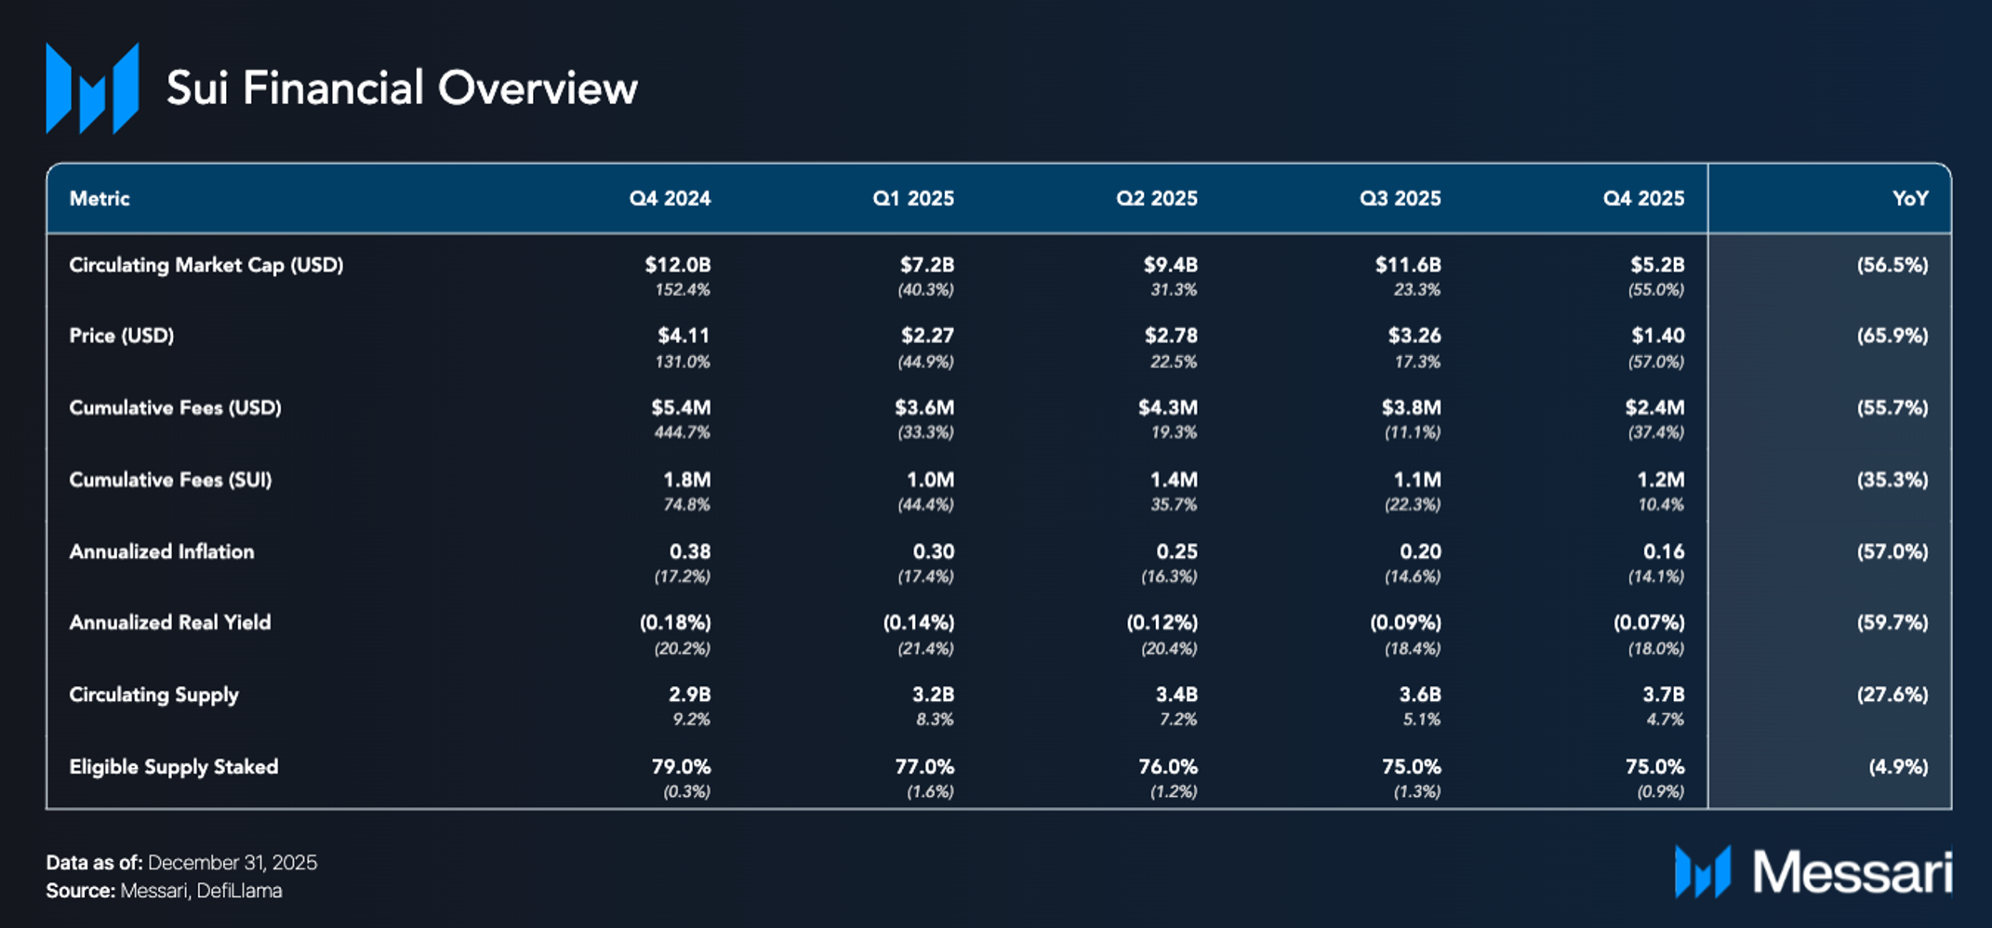Click the 'Eligible Supply Staked' row label
The height and width of the screenshot is (928, 1992).
[x=174, y=766]
